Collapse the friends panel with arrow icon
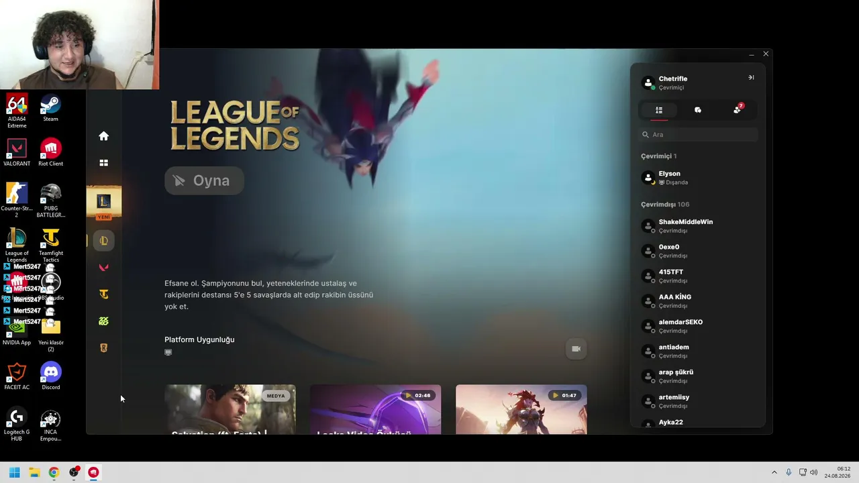 point(751,78)
